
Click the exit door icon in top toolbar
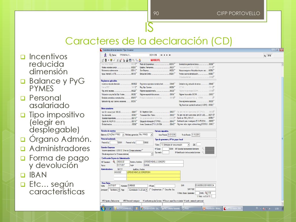click(x=105, y=55)
